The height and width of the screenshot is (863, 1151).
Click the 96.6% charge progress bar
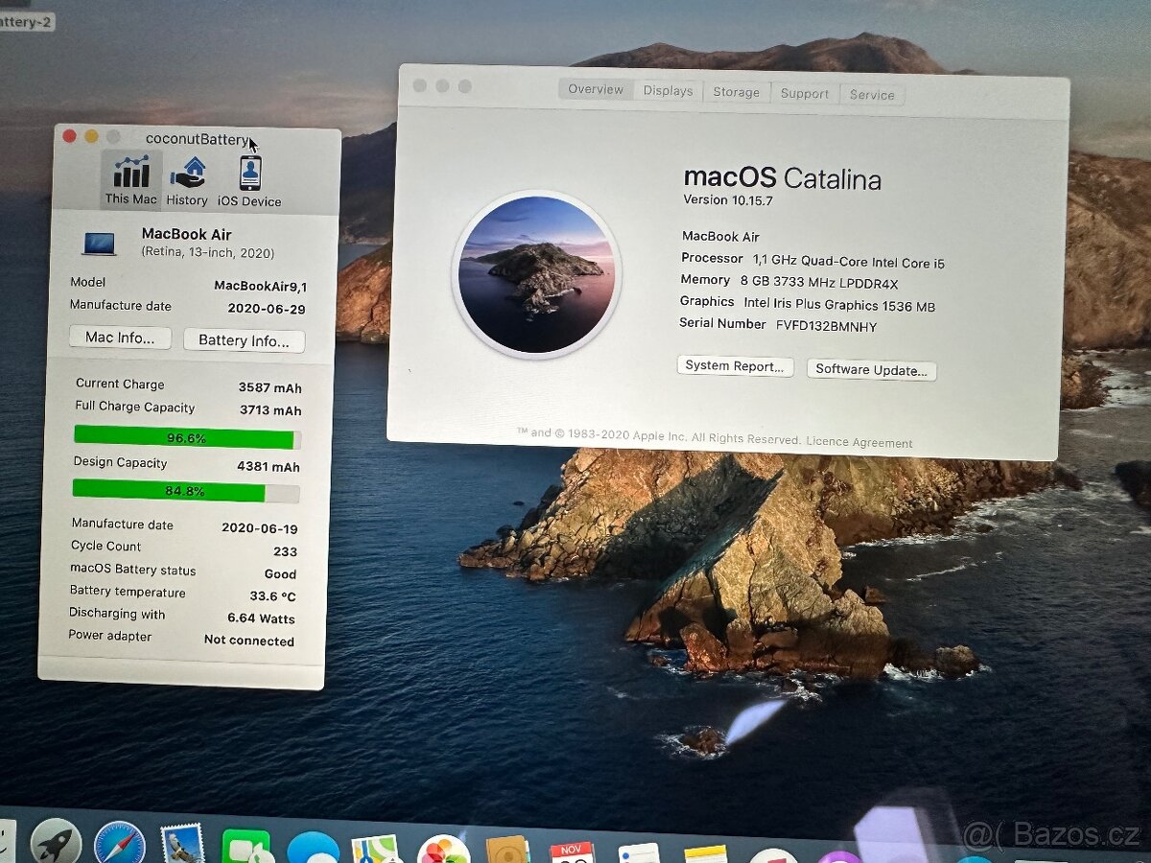[x=185, y=437]
